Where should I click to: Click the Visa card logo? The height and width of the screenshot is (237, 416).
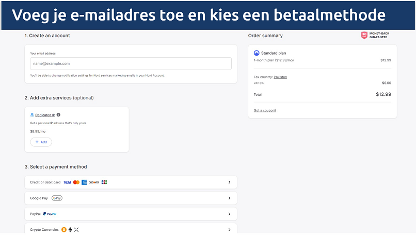click(x=67, y=182)
